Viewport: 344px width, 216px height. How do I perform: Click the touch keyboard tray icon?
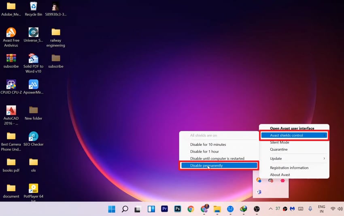coord(301,209)
